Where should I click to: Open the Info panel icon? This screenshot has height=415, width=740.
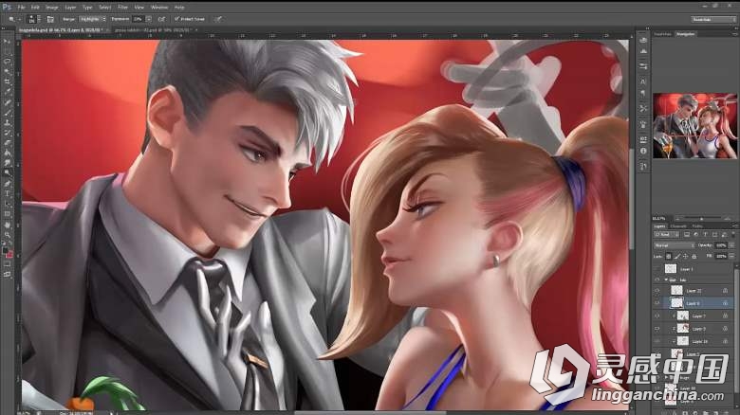643,151
